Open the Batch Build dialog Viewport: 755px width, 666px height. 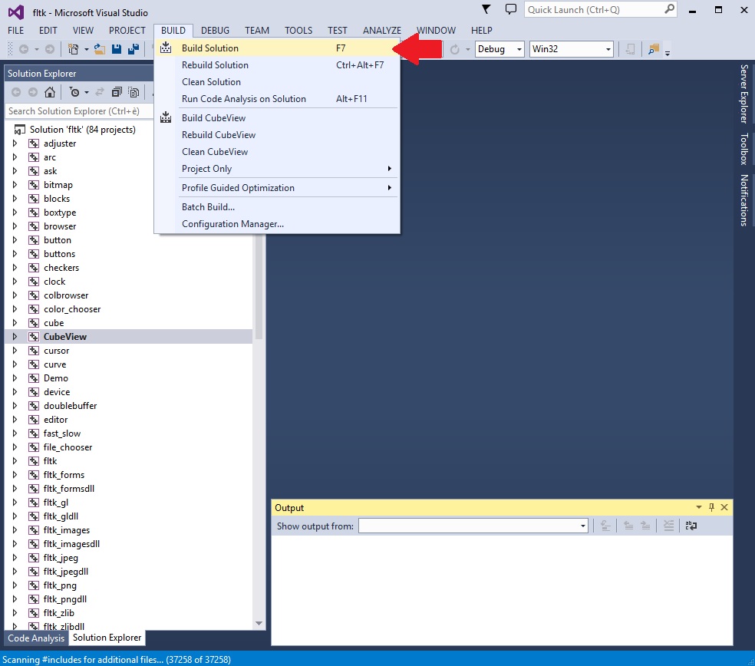tap(277, 207)
